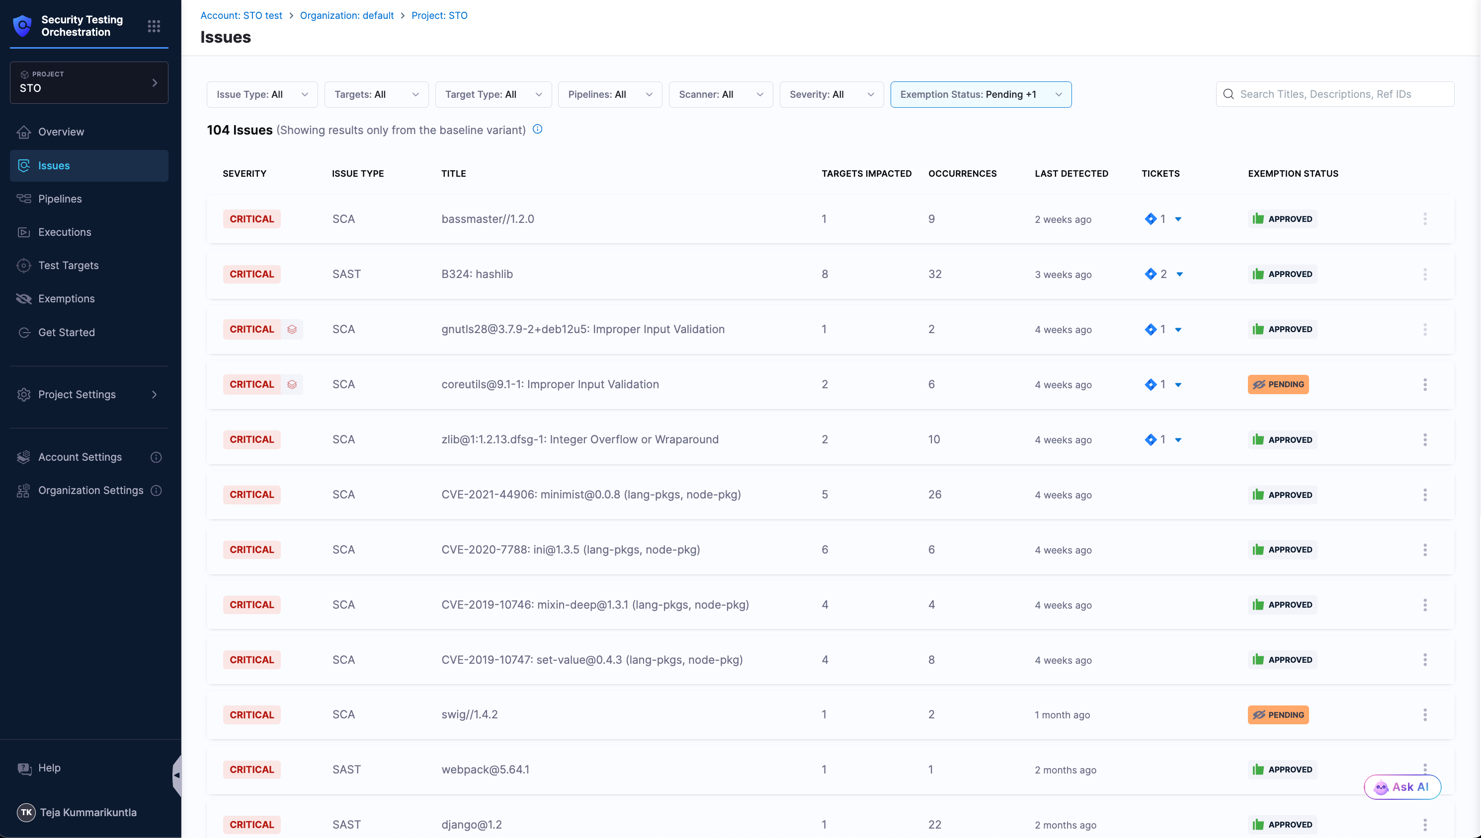Go to Exemptions in the sidebar
This screenshot has width=1481, height=838.
click(66, 299)
